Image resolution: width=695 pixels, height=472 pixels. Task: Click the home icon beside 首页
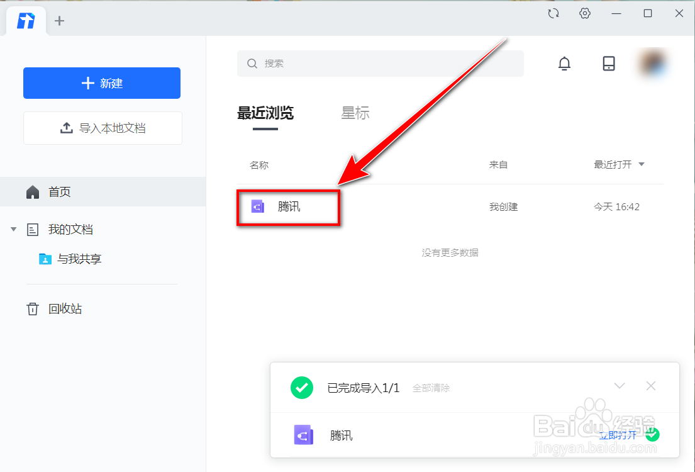tap(33, 192)
